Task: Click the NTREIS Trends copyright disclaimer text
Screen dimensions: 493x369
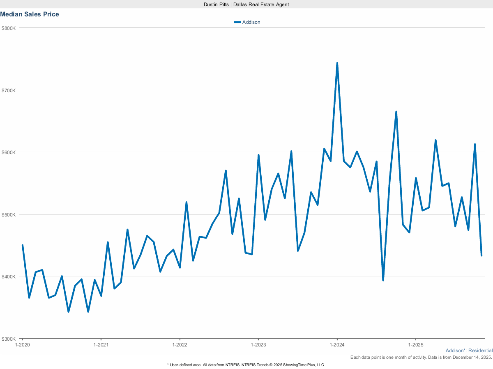Action: click(x=246, y=364)
